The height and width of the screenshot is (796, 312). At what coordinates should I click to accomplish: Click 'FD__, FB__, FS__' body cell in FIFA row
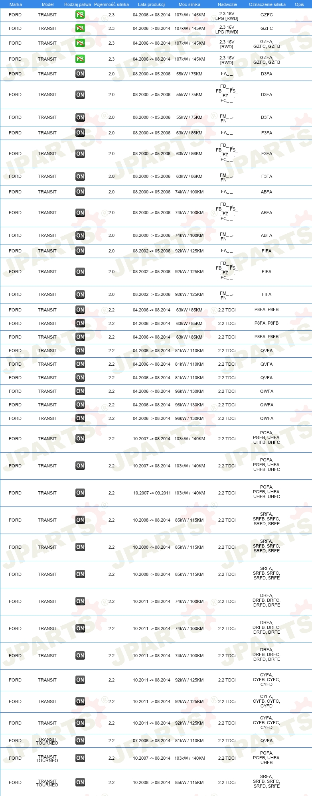[x=227, y=270]
